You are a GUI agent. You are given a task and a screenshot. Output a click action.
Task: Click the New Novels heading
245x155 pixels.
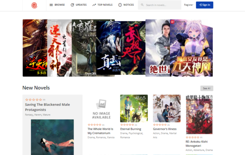(x=36, y=88)
